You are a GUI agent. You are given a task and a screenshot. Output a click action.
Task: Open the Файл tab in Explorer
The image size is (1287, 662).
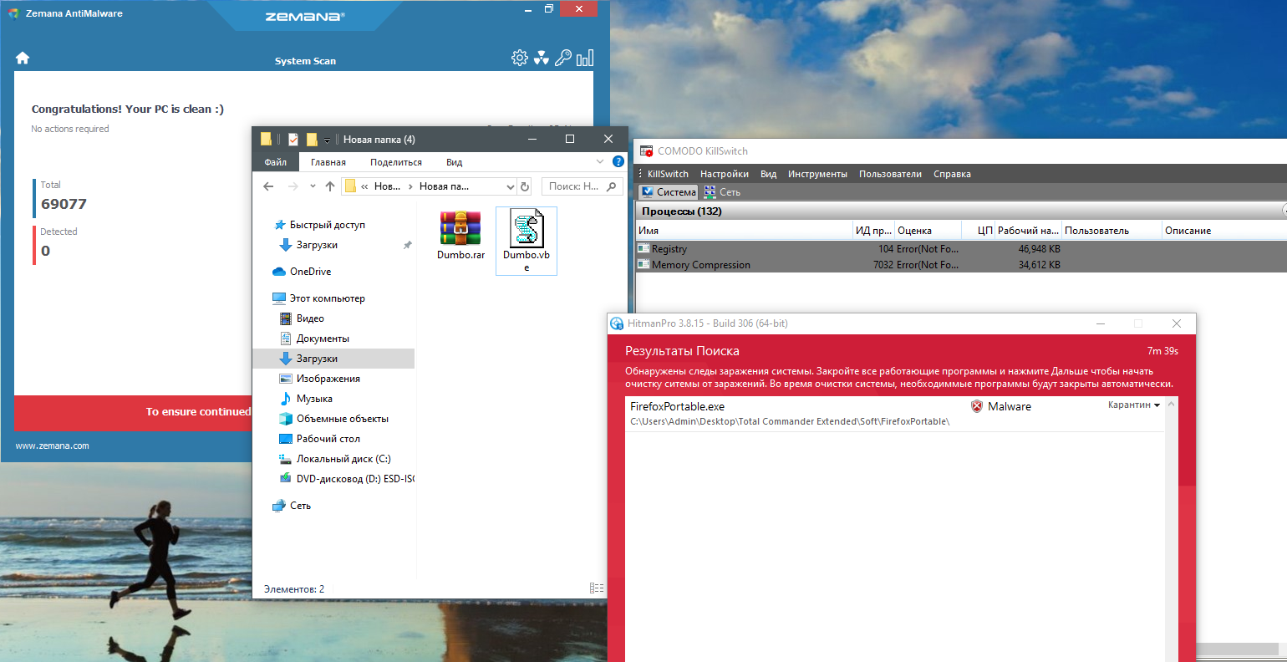coord(276,162)
